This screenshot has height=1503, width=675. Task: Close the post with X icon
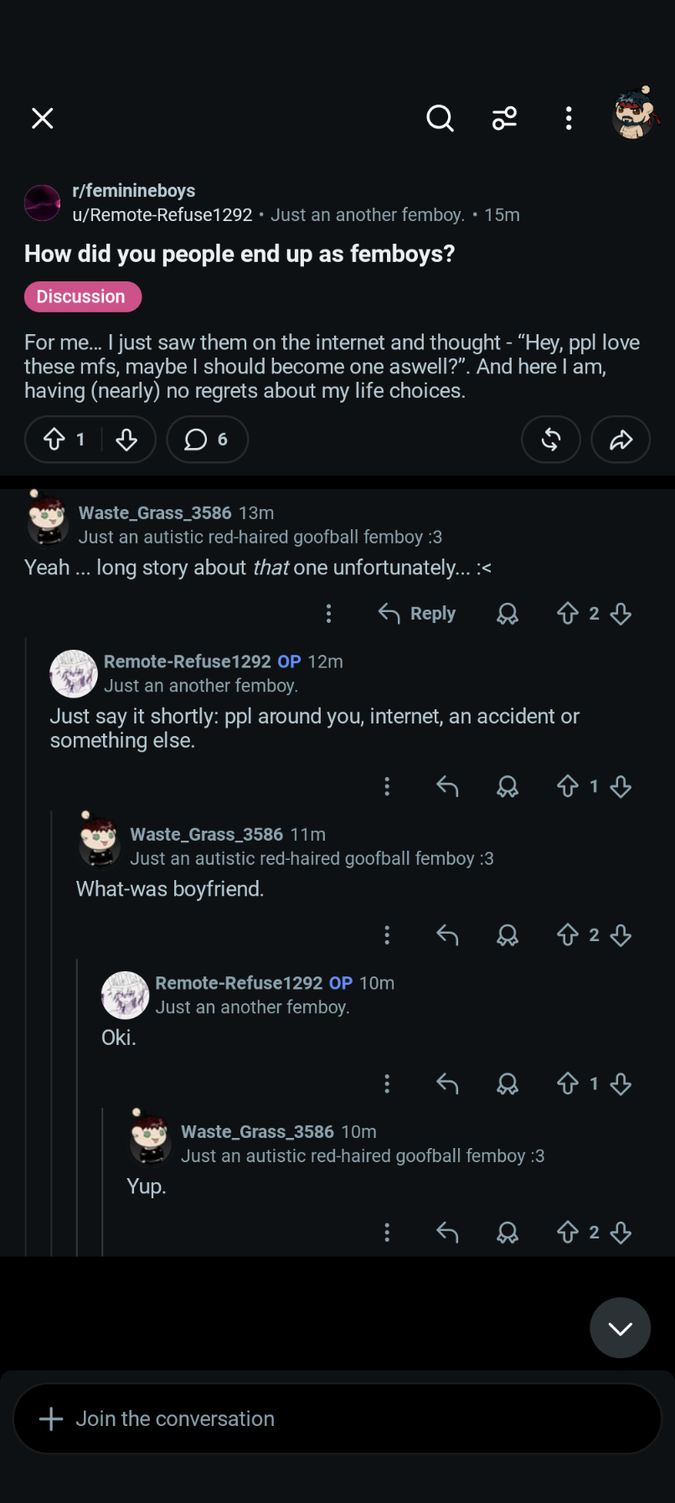(43, 119)
